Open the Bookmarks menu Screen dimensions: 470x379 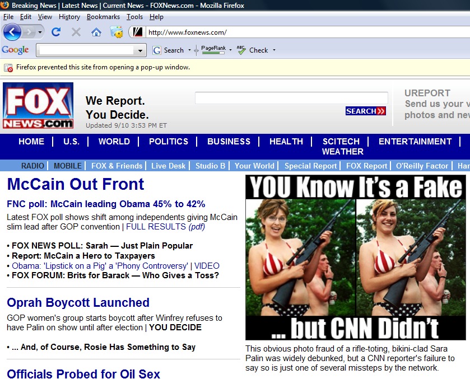[x=103, y=17]
